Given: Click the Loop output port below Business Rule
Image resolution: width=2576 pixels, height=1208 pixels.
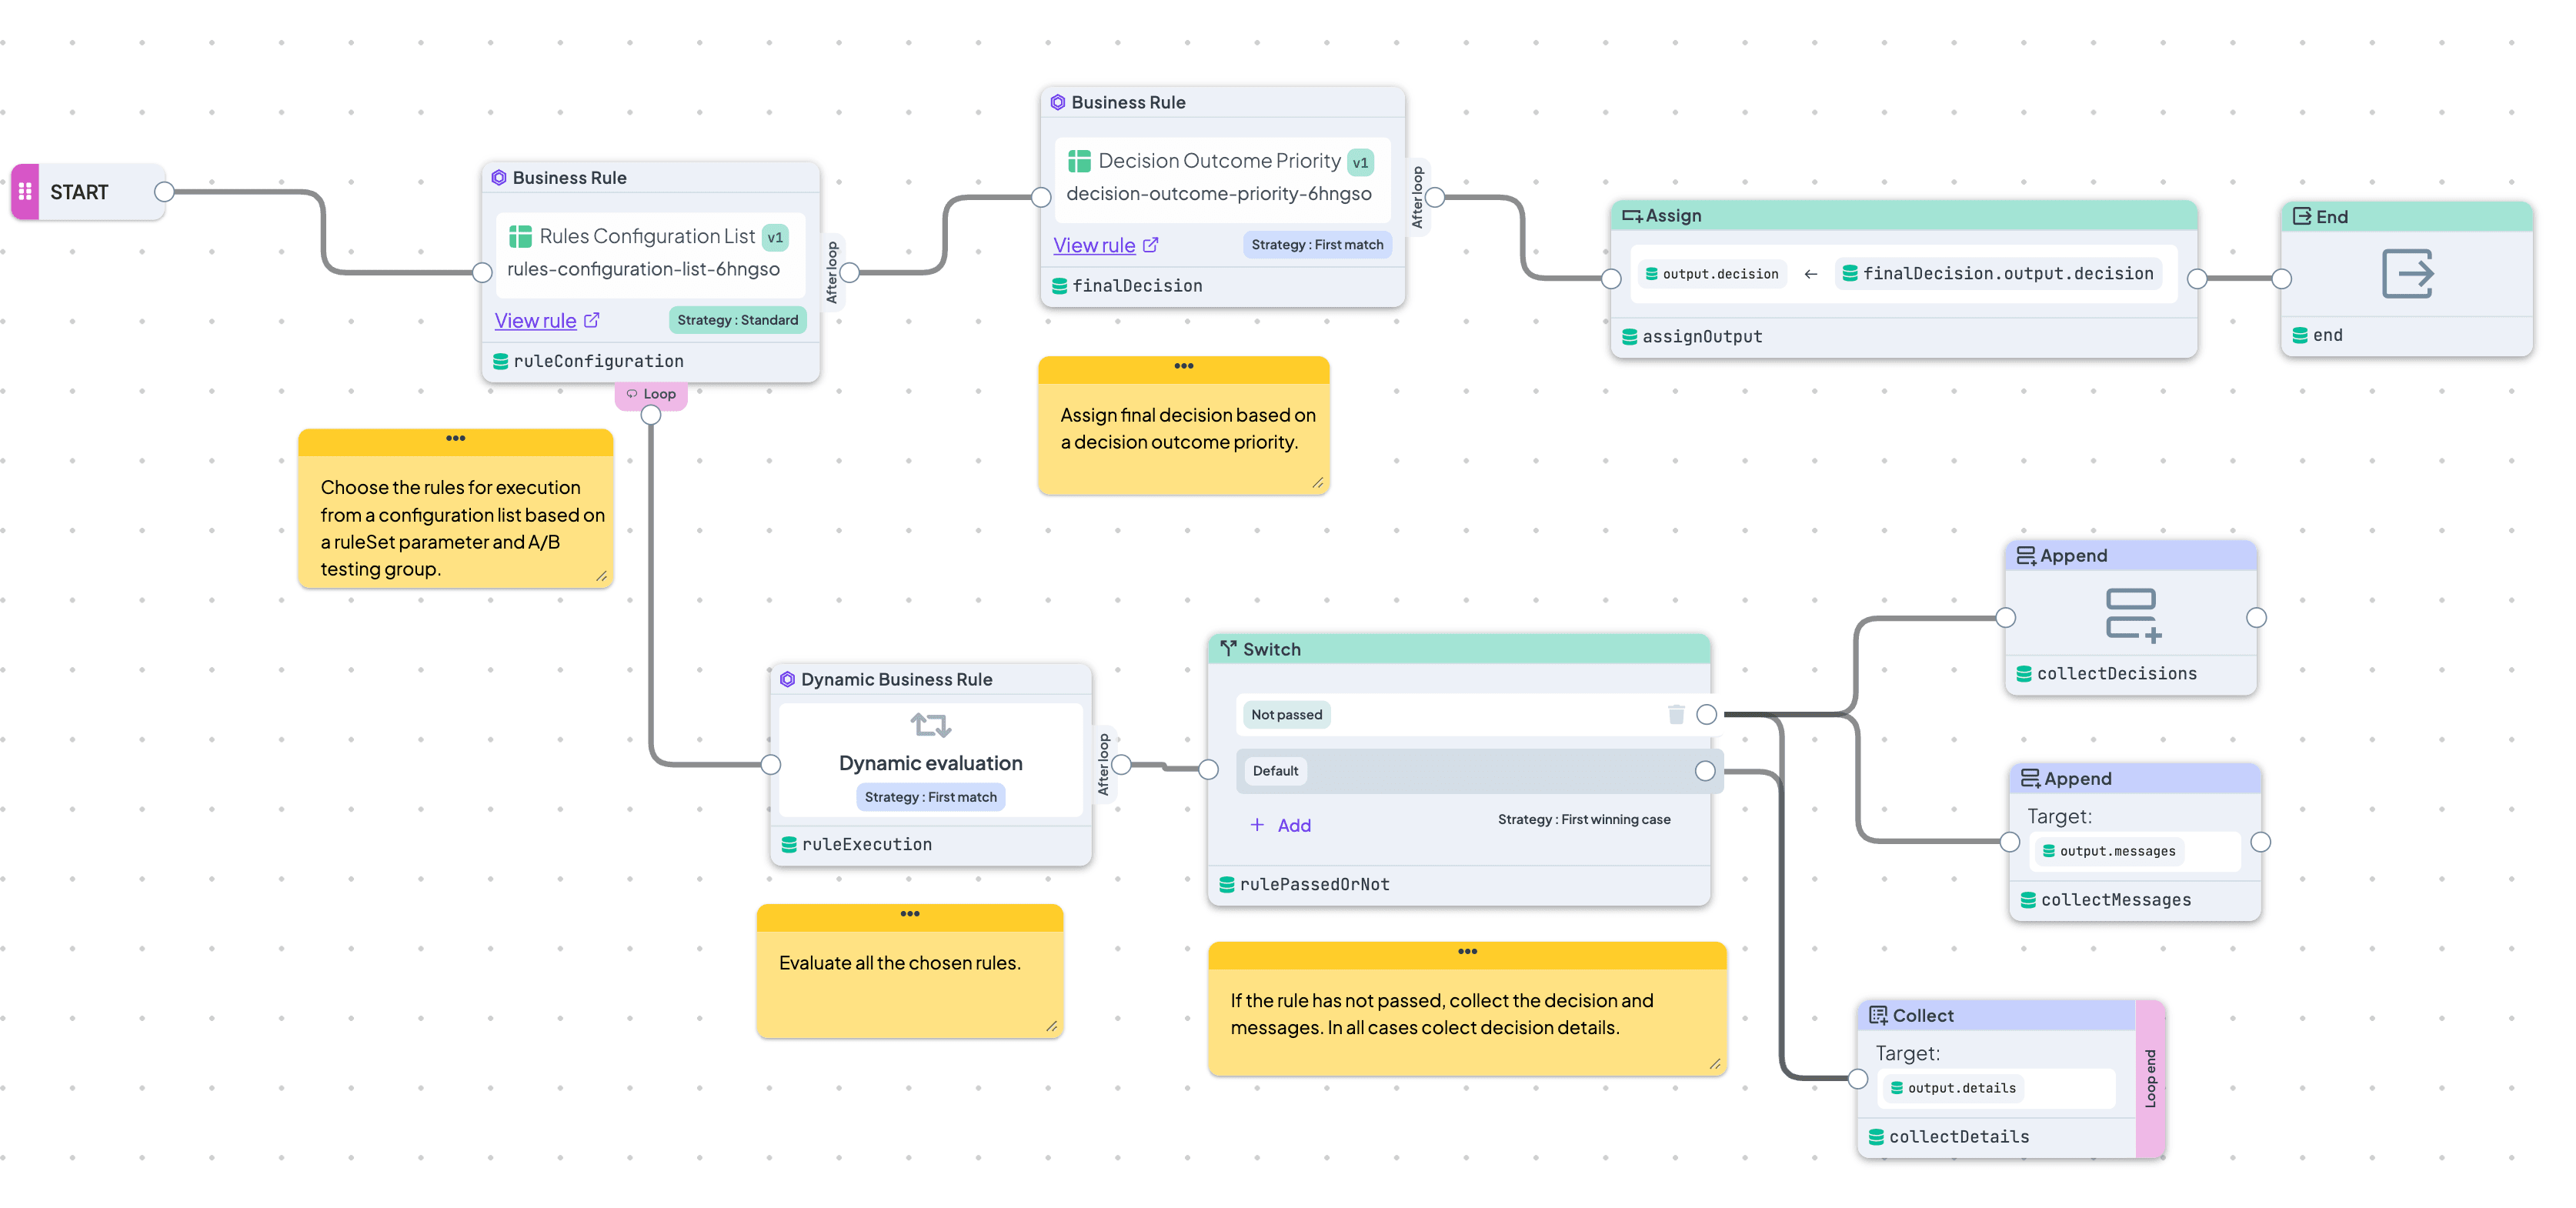Looking at the screenshot, I should 651,415.
